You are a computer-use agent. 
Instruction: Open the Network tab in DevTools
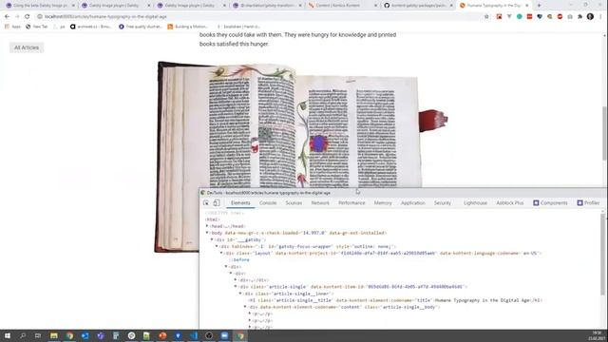(320, 202)
